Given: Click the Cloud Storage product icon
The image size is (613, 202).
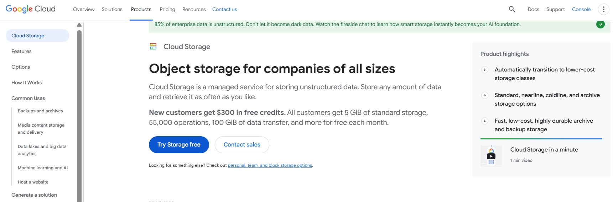Looking at the screenshot, I should [x=153, y=47].
